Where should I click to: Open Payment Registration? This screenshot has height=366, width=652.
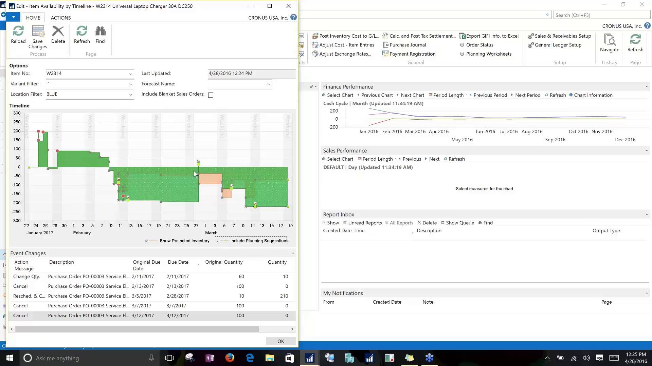[x=413, y=54]
